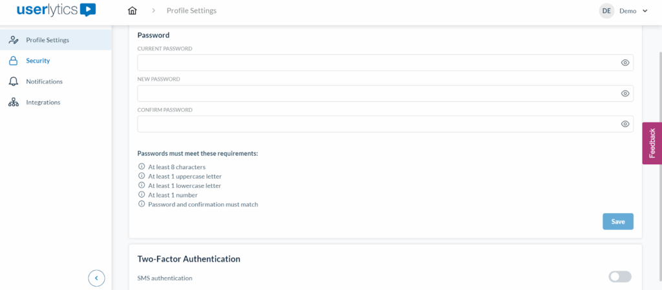Click the Profile Settings user icon in sidebar
662x290 pixels.
click(x=14, y=40)
